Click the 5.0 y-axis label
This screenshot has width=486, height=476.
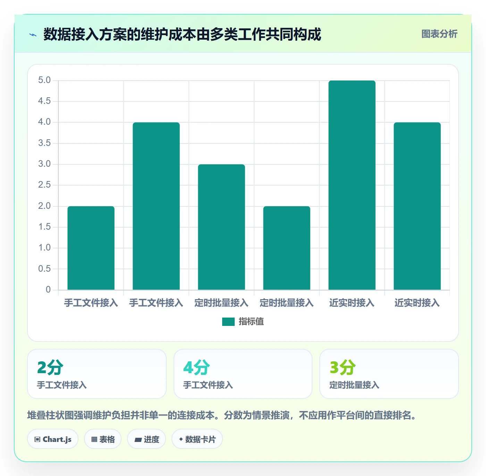coord(44,80)
